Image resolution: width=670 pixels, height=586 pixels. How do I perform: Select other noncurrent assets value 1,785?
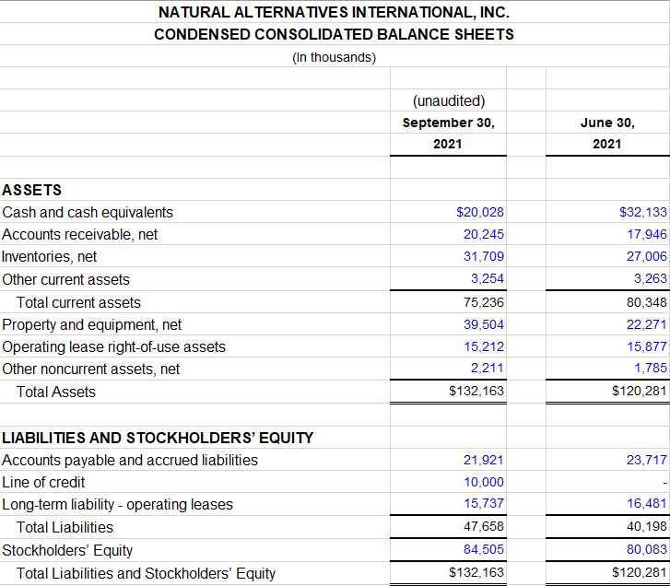(651, 368)
